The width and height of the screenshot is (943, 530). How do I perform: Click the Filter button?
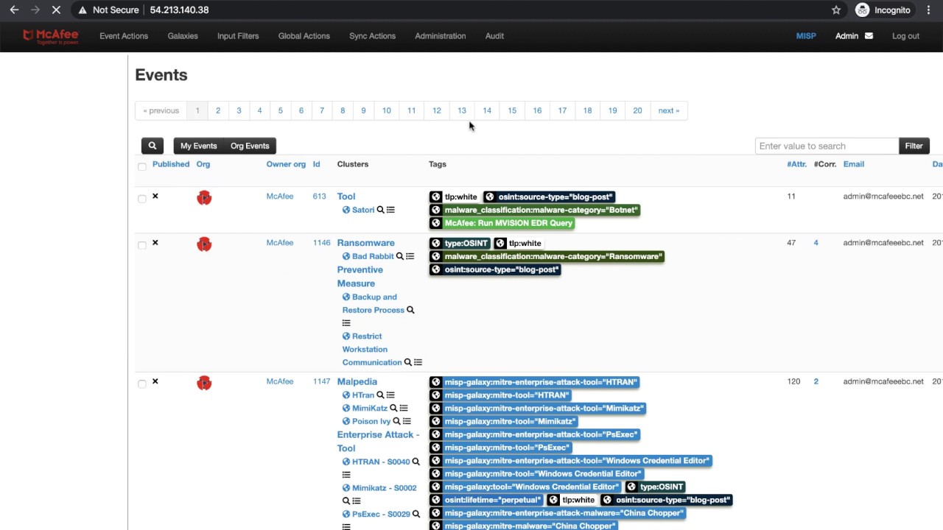914,146
